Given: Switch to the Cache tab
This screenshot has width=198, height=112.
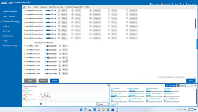Looking at the screenshot, I should point(36,7).
